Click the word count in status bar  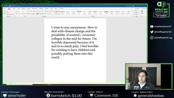click(11, 83)
